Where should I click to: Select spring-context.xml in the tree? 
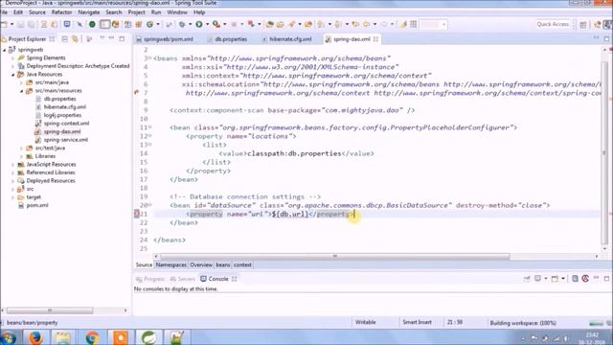pos(66,124)
